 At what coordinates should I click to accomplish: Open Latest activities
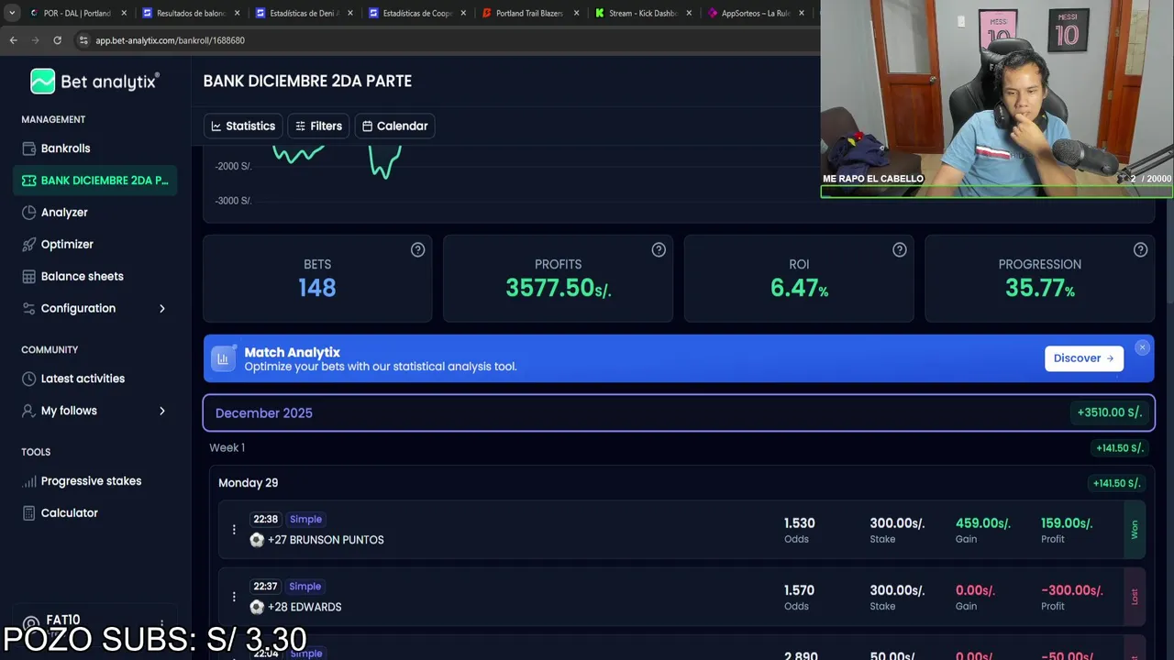click(83, 379)
